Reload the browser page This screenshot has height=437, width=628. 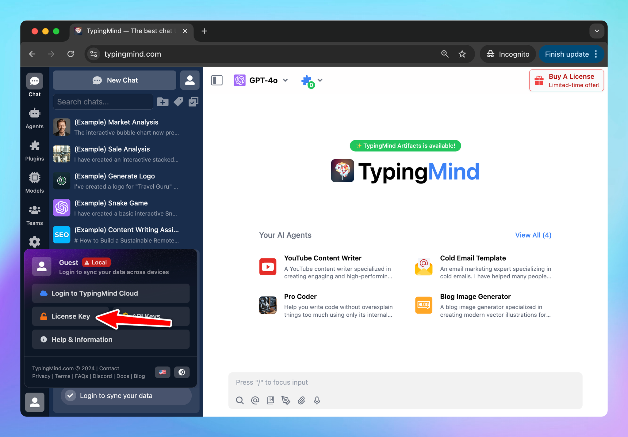point(71,54)
